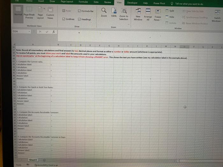Open the File tab
Screen dimensions: 223x167
(x=17, y=1)
